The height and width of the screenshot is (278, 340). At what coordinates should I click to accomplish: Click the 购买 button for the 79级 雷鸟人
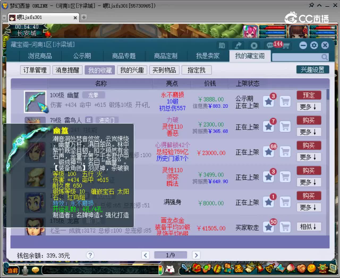click(309, 120)
